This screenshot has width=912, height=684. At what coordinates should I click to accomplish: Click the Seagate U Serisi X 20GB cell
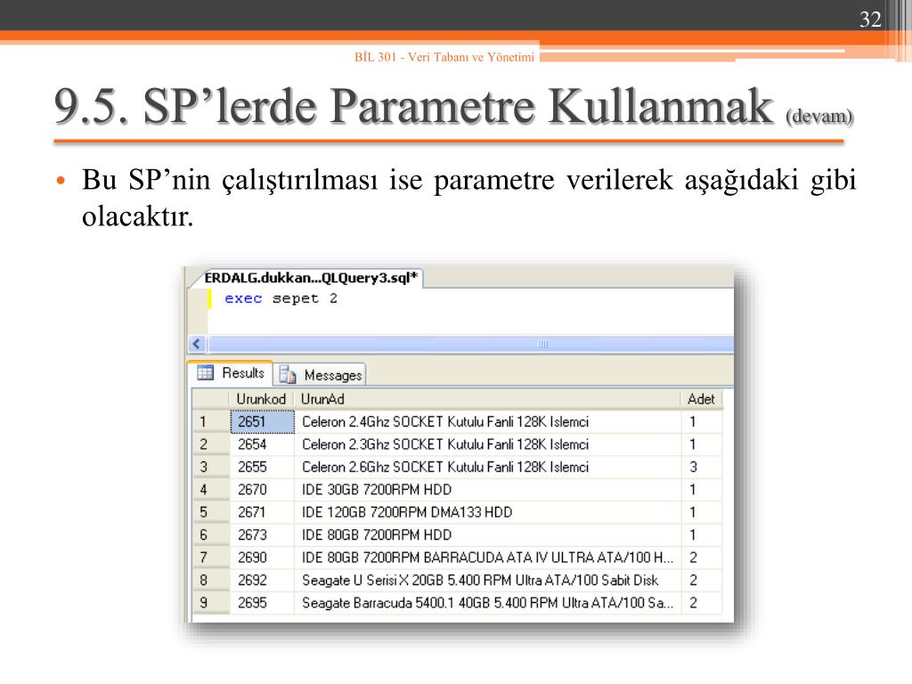480,581
